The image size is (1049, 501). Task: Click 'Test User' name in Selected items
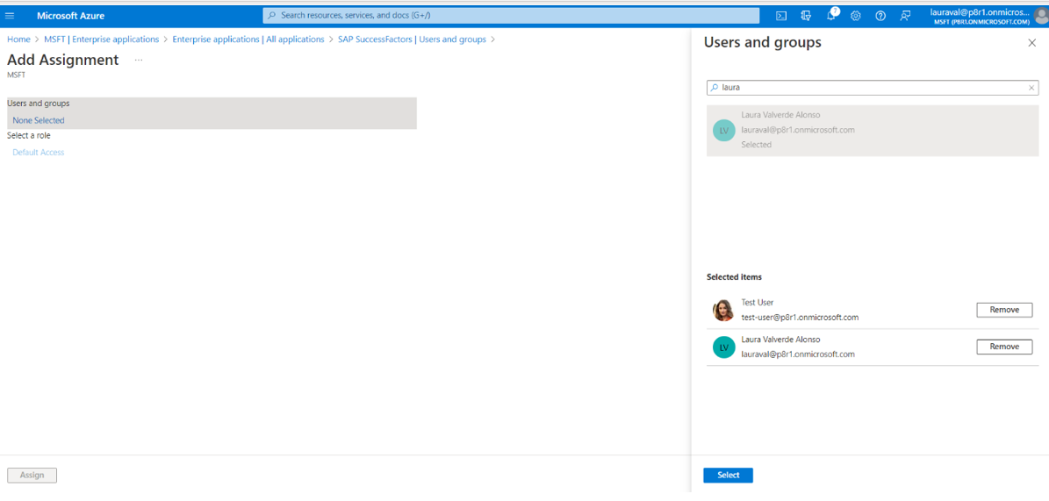pos(758,303)
